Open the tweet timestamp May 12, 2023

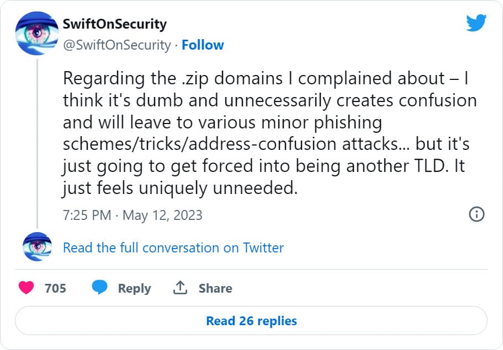pyautogui.click(x=133, y=215)
